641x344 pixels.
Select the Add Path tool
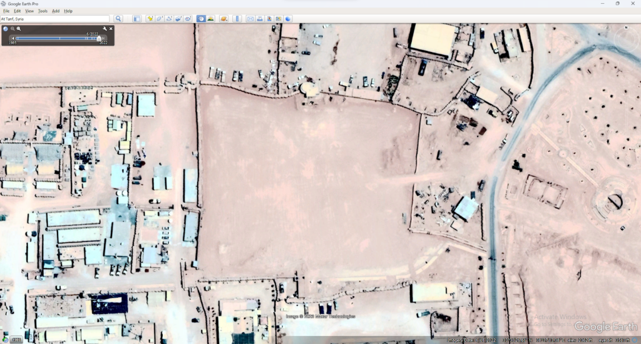tap(169, 19)
